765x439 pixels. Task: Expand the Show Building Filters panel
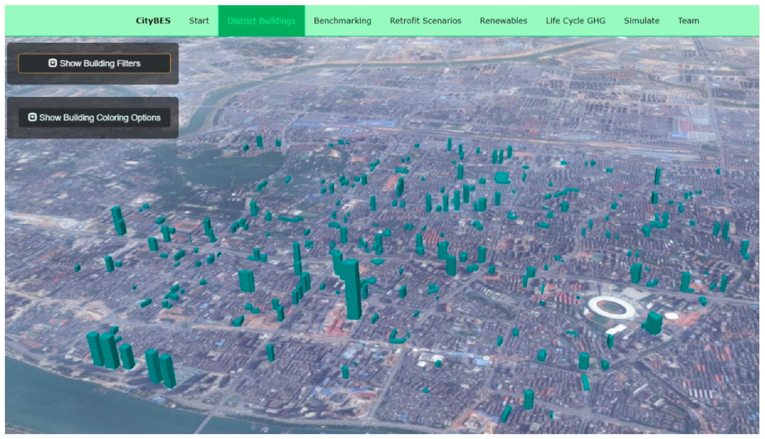click(94, 63)
